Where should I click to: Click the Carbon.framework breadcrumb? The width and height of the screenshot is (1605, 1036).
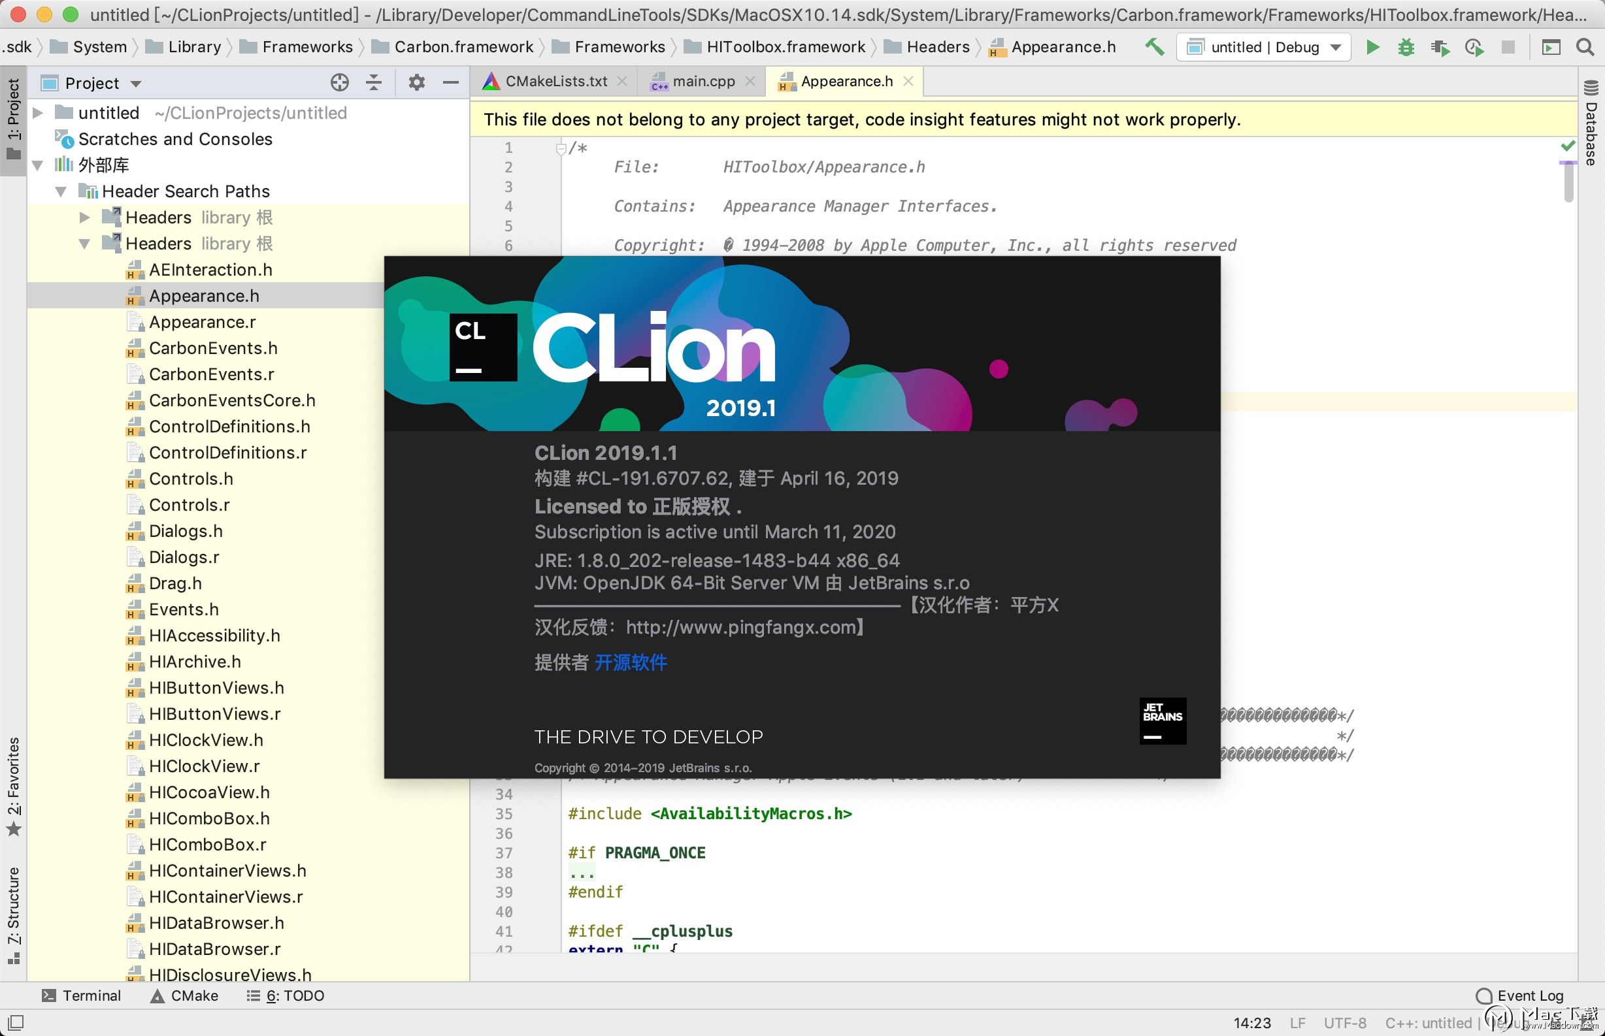[453, 47]
